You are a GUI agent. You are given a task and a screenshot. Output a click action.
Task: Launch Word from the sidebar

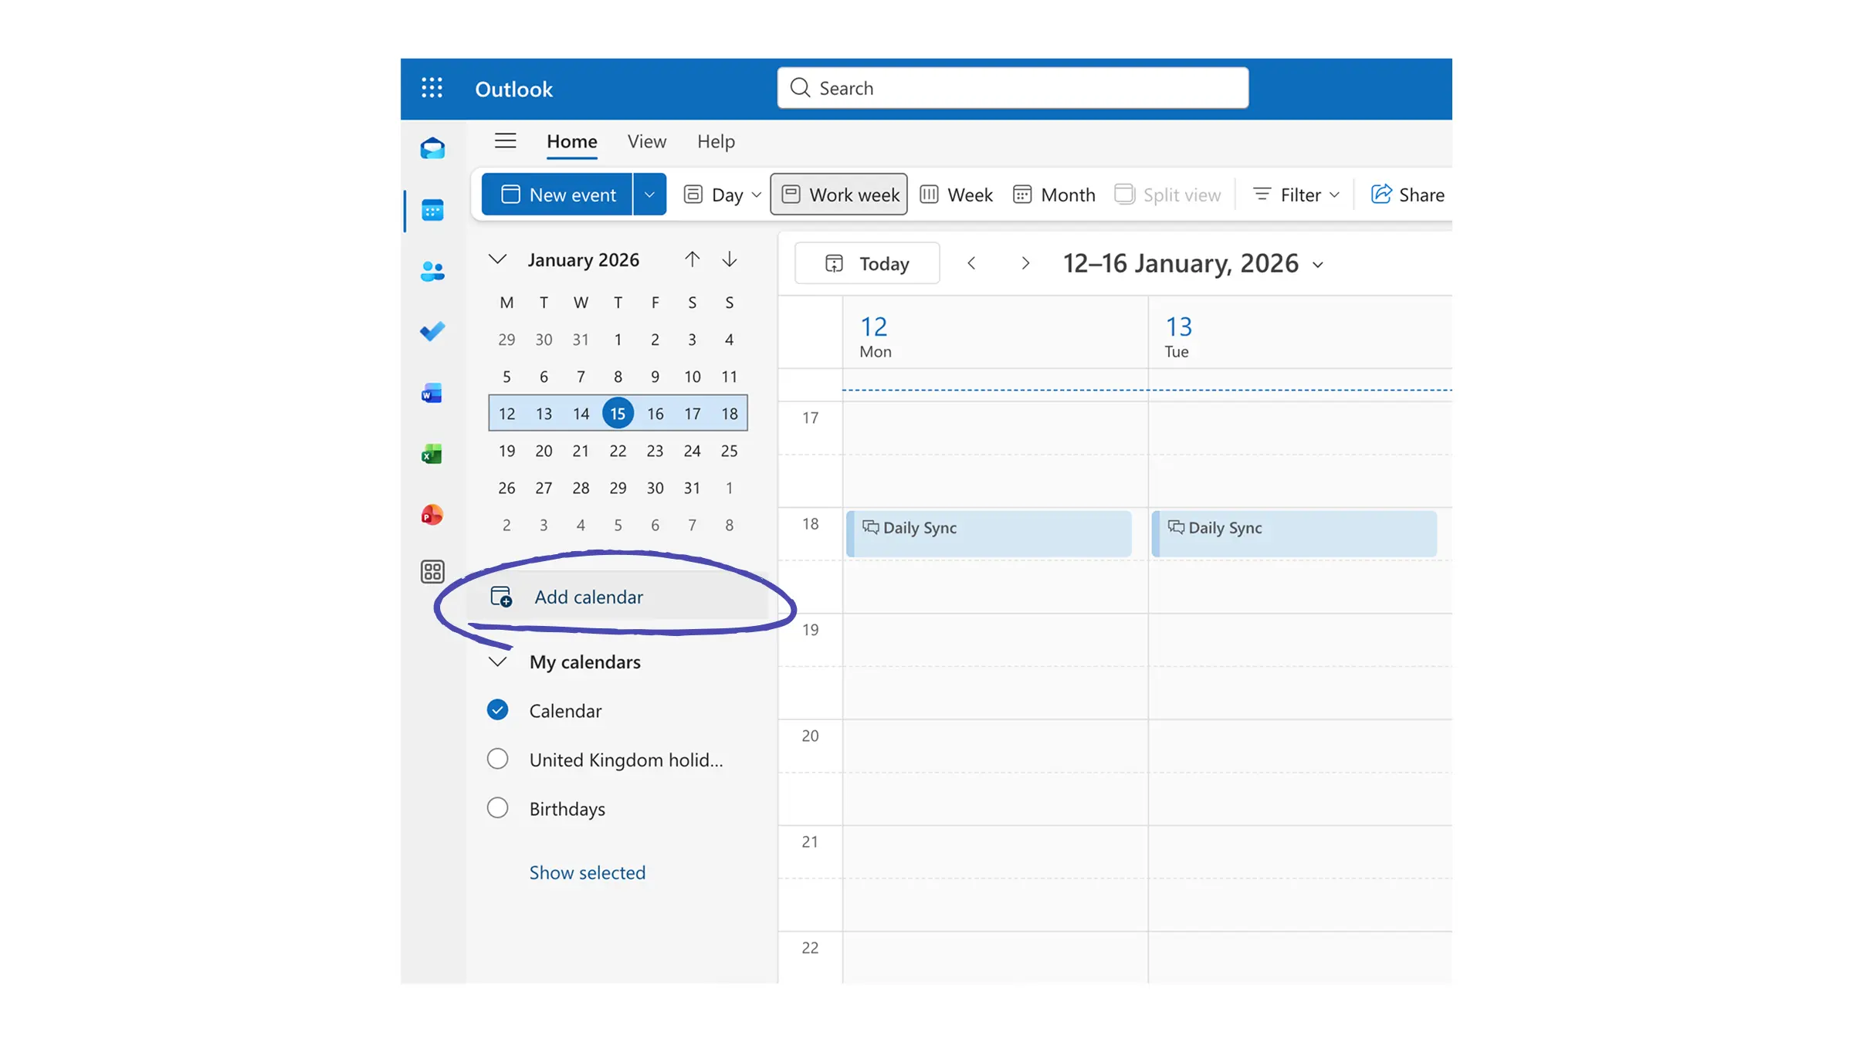[x=432, y=394]
